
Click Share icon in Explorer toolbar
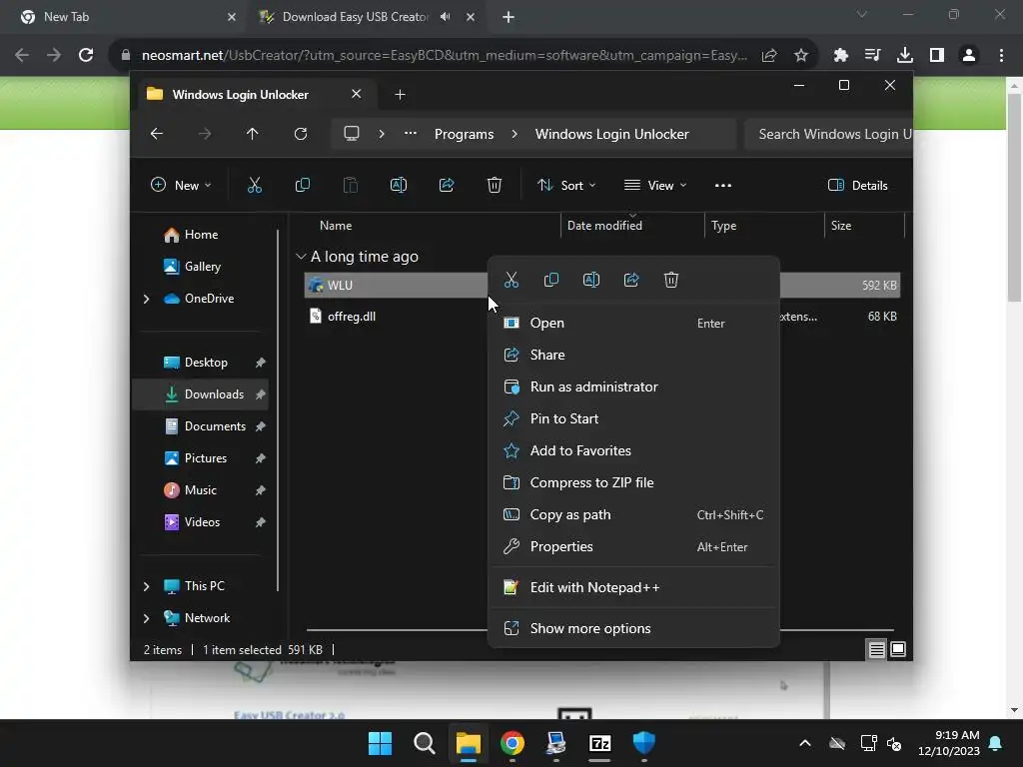coord(447,185)
